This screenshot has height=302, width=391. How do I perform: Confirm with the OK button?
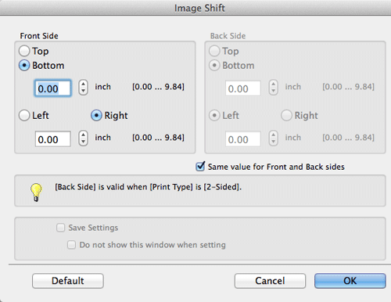tap(350, 281)
